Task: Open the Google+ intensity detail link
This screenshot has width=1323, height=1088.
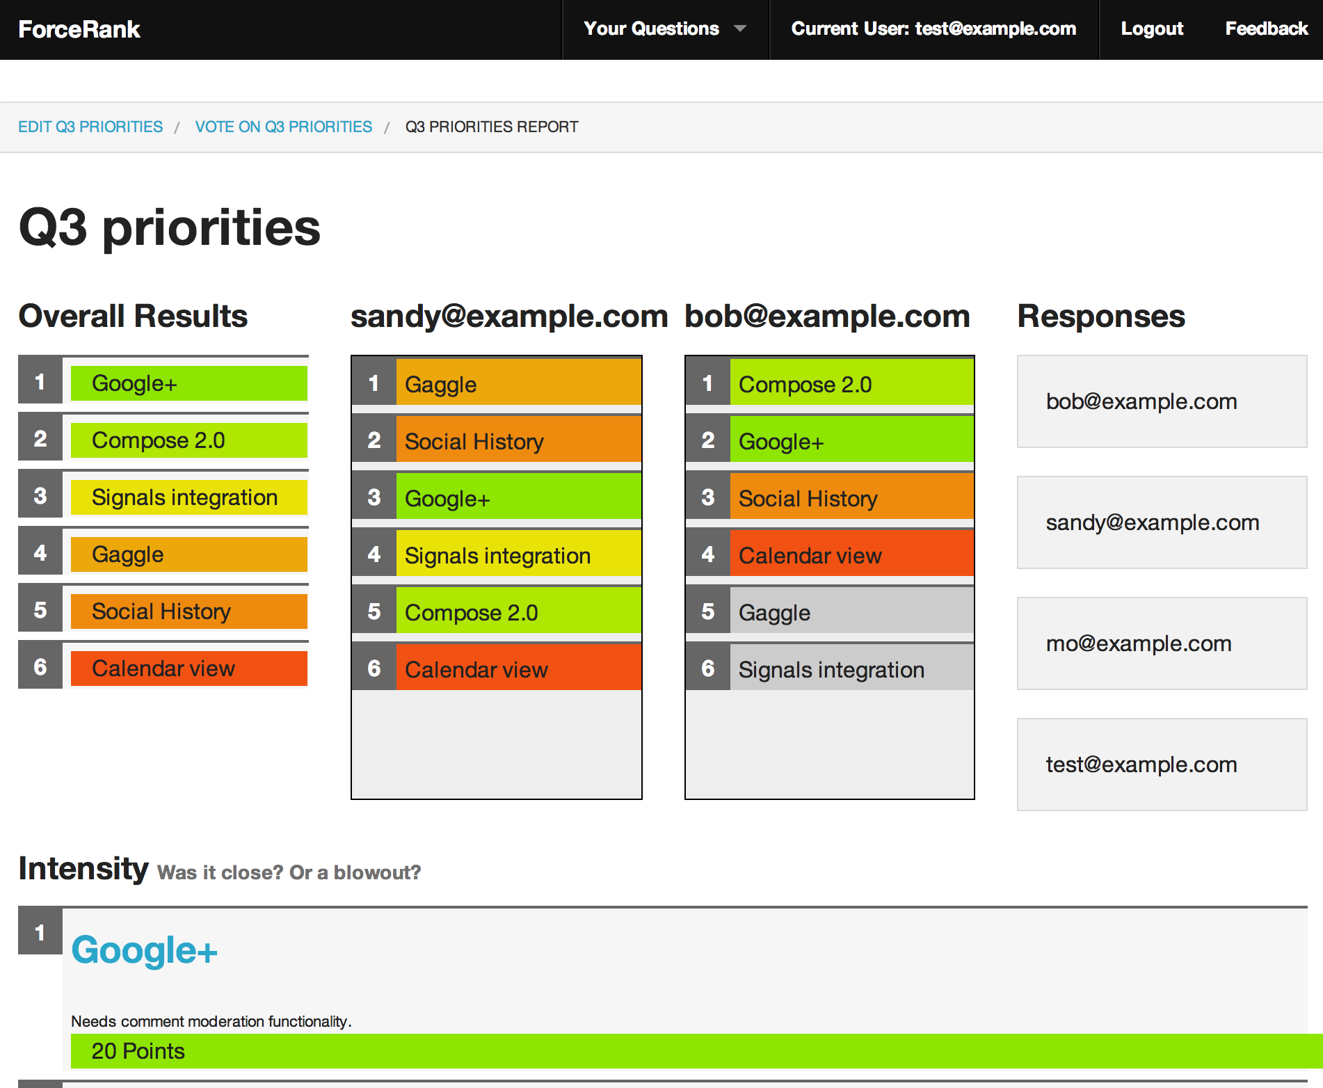Action: coord(144,950)
